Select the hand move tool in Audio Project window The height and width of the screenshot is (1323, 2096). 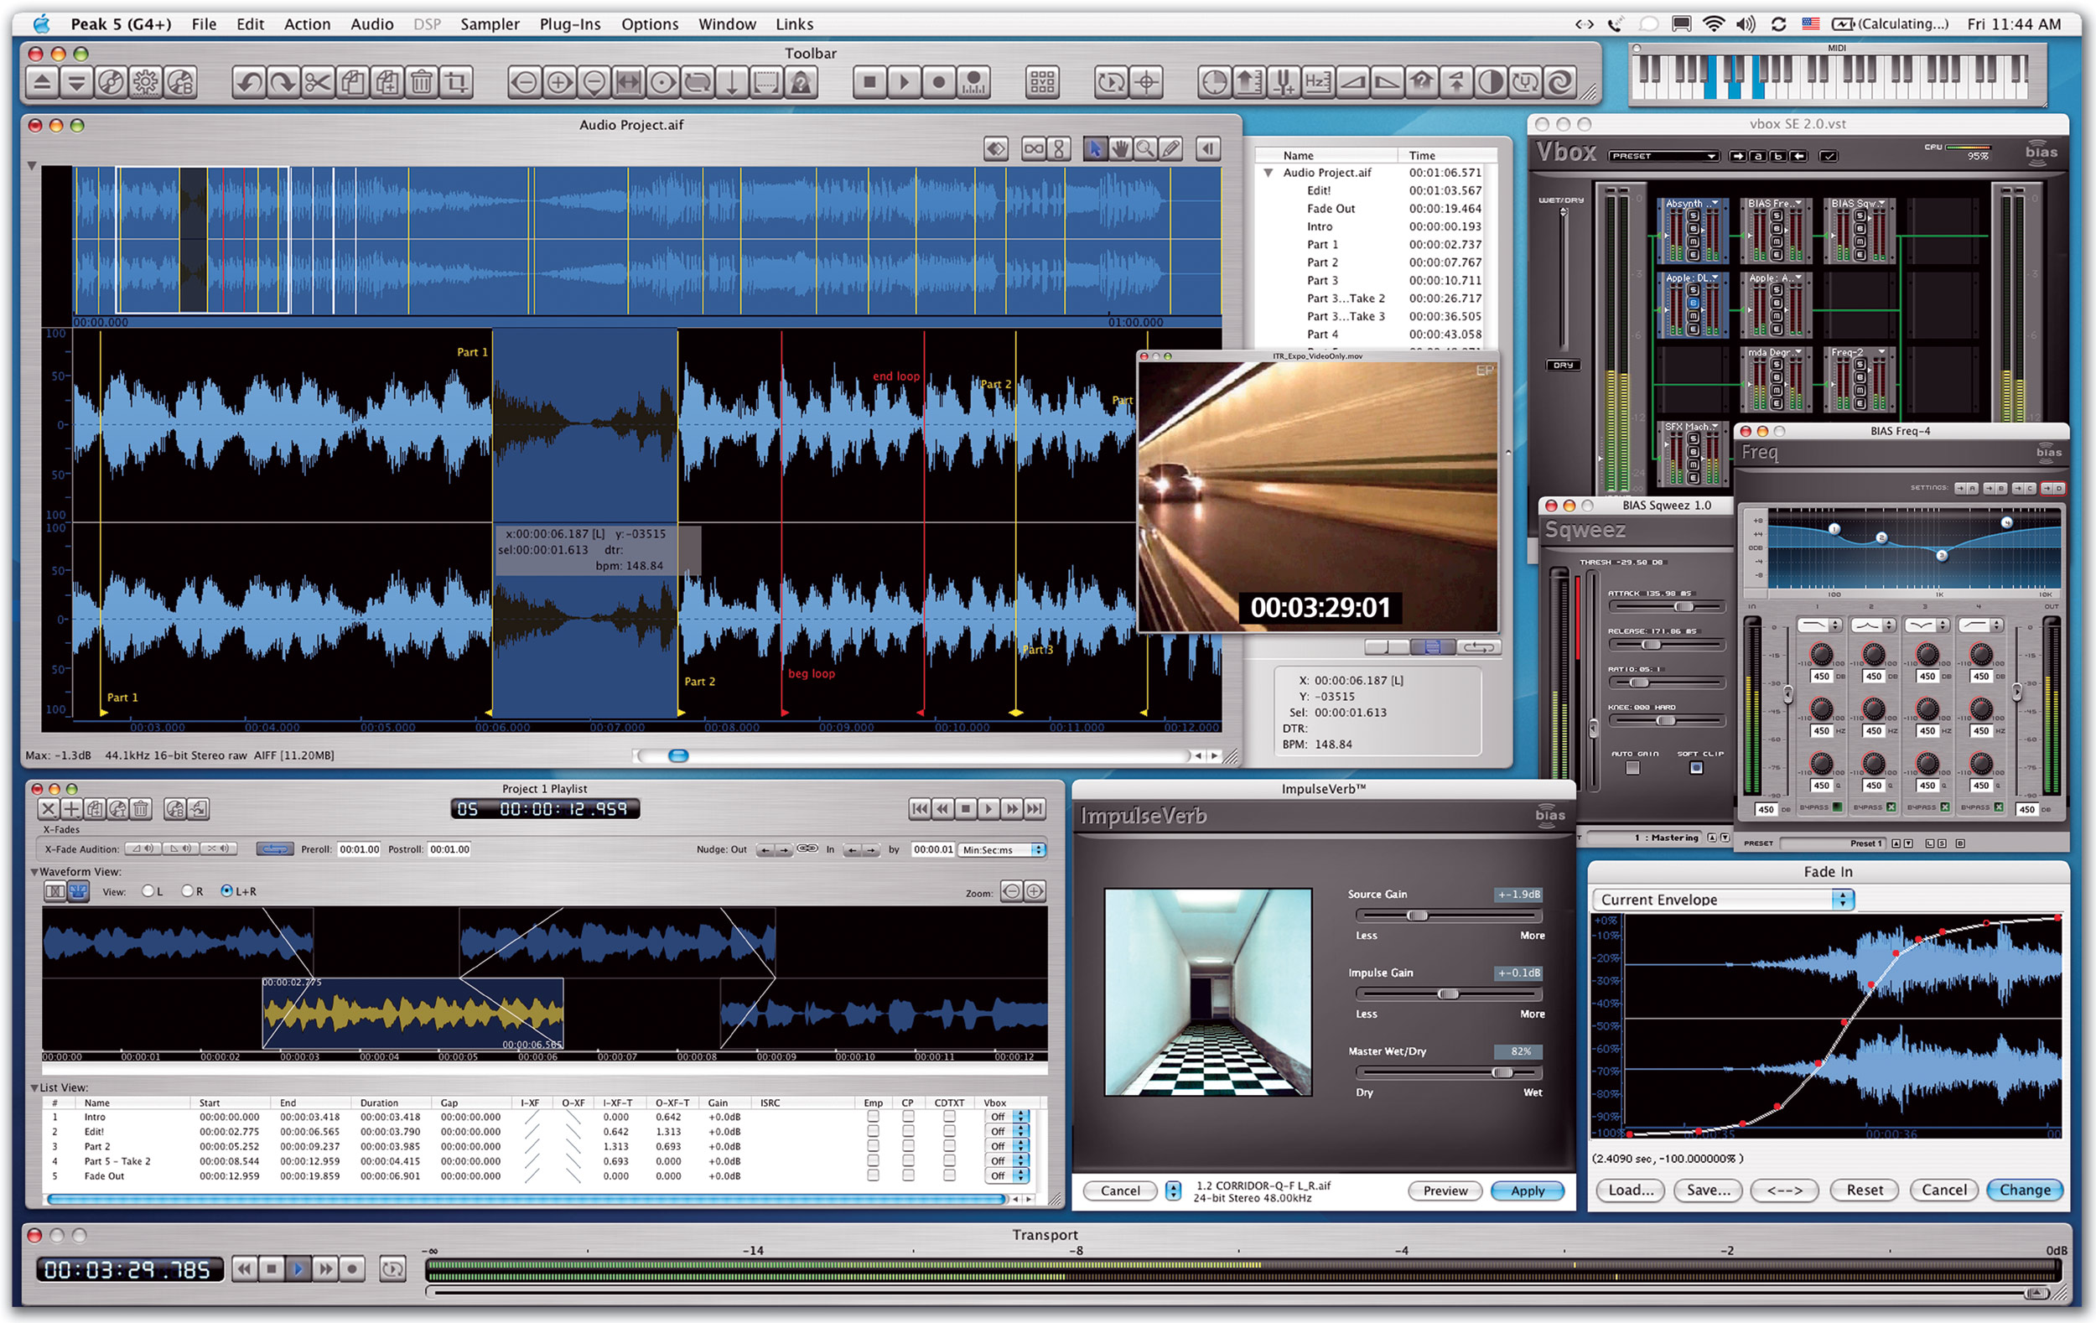click(x=1120, y=149)
